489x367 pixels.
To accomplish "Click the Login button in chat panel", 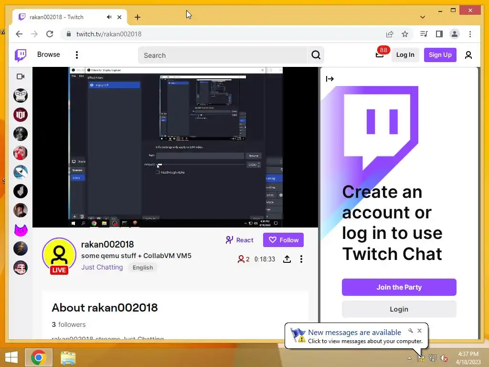I will pos(399,309).
